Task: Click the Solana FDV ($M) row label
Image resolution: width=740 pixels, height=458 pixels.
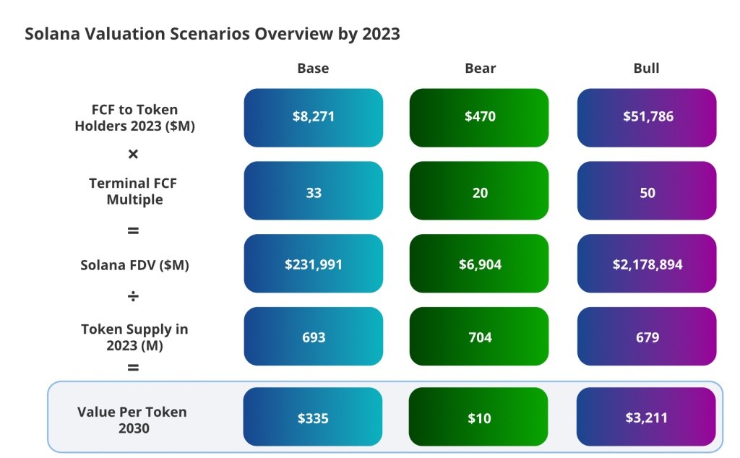Action: coord(134,265)
